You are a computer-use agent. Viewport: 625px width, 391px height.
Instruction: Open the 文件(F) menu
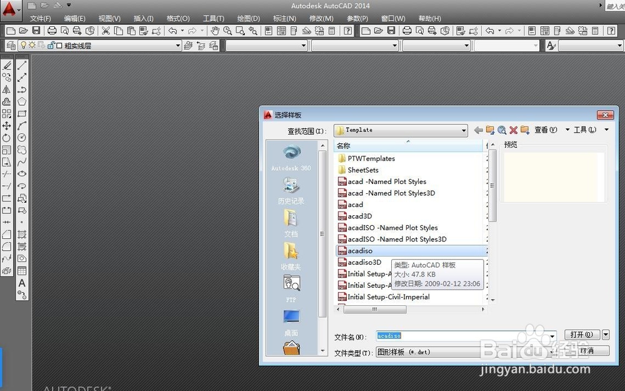(x=40, y=18)
